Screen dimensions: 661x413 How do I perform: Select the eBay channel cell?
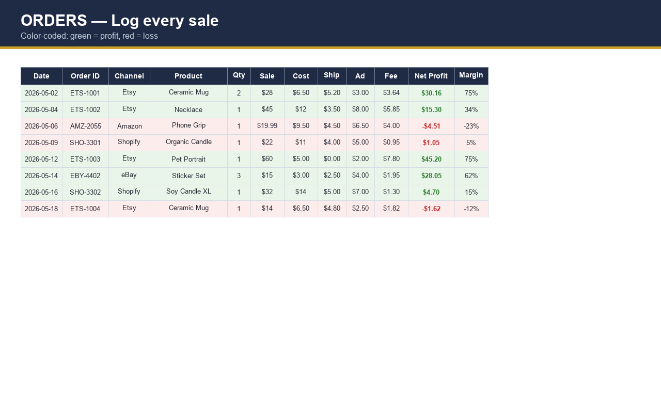[x=129, y=176]
